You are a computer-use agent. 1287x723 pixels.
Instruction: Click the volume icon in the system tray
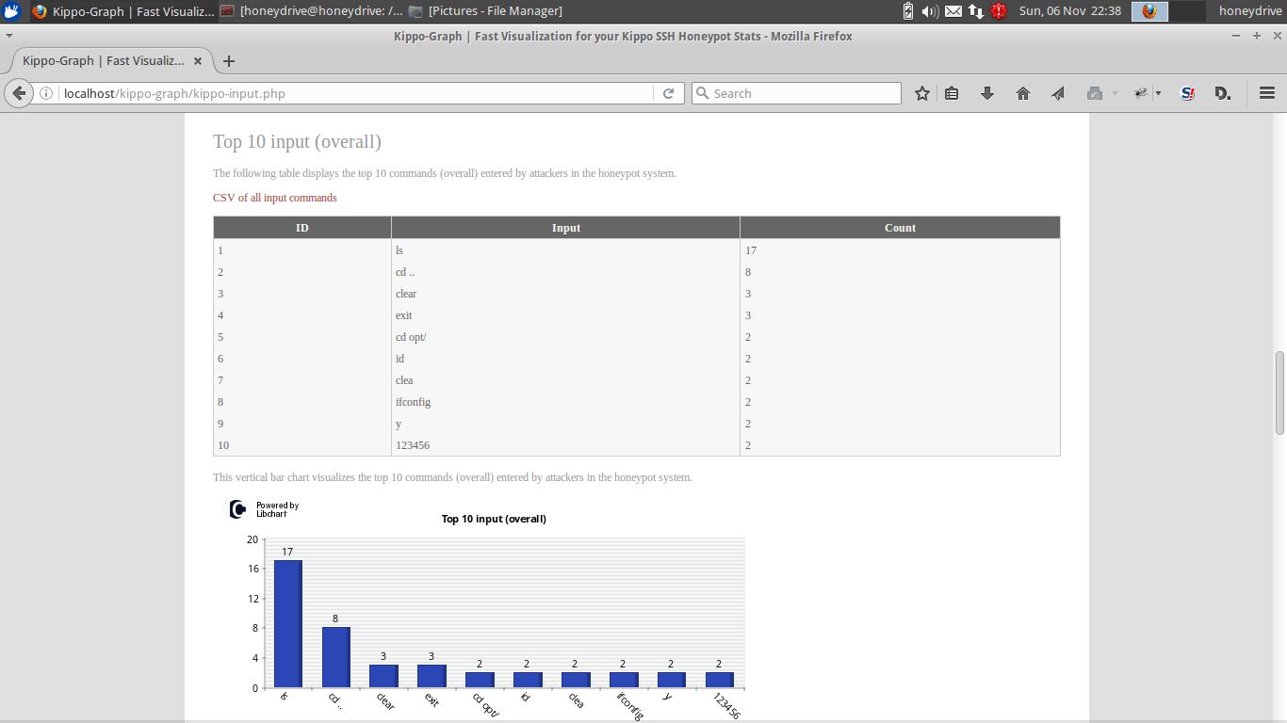click(x=930, y=11)
